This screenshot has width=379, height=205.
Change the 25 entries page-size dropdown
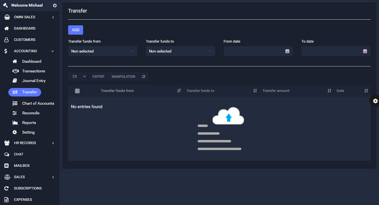coord(79,76)
